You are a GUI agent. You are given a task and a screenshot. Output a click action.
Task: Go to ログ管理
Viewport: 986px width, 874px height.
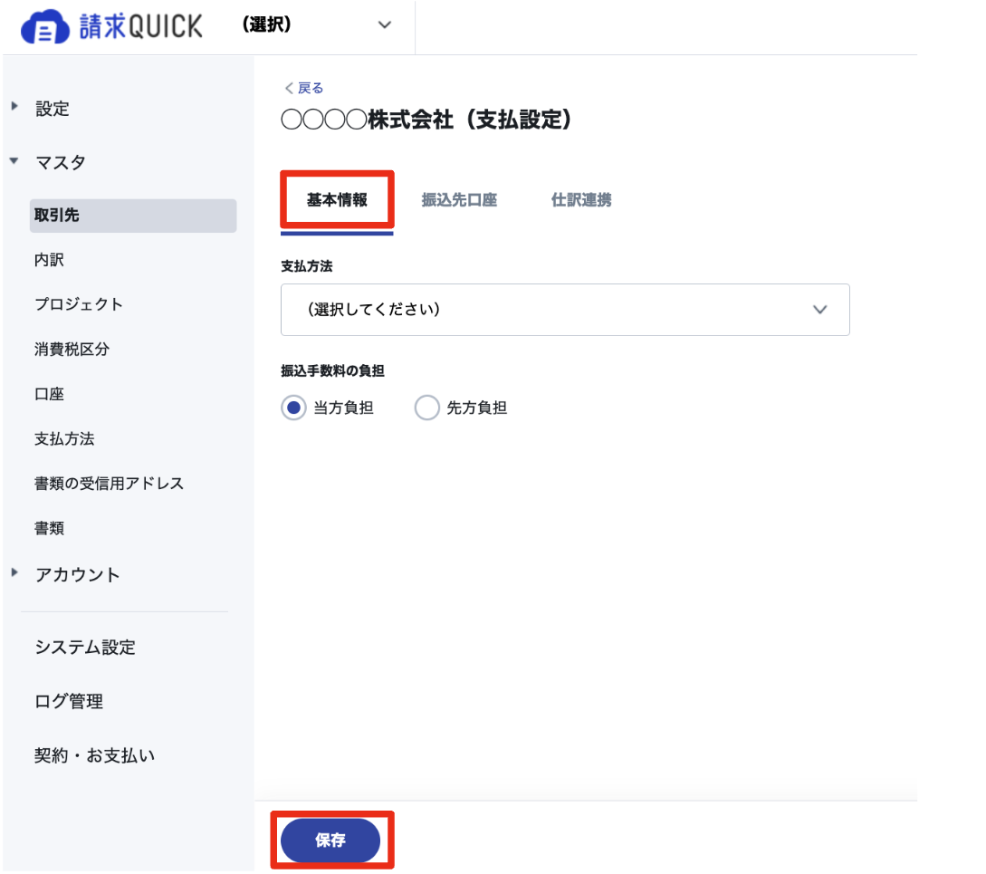coord(69,701)
